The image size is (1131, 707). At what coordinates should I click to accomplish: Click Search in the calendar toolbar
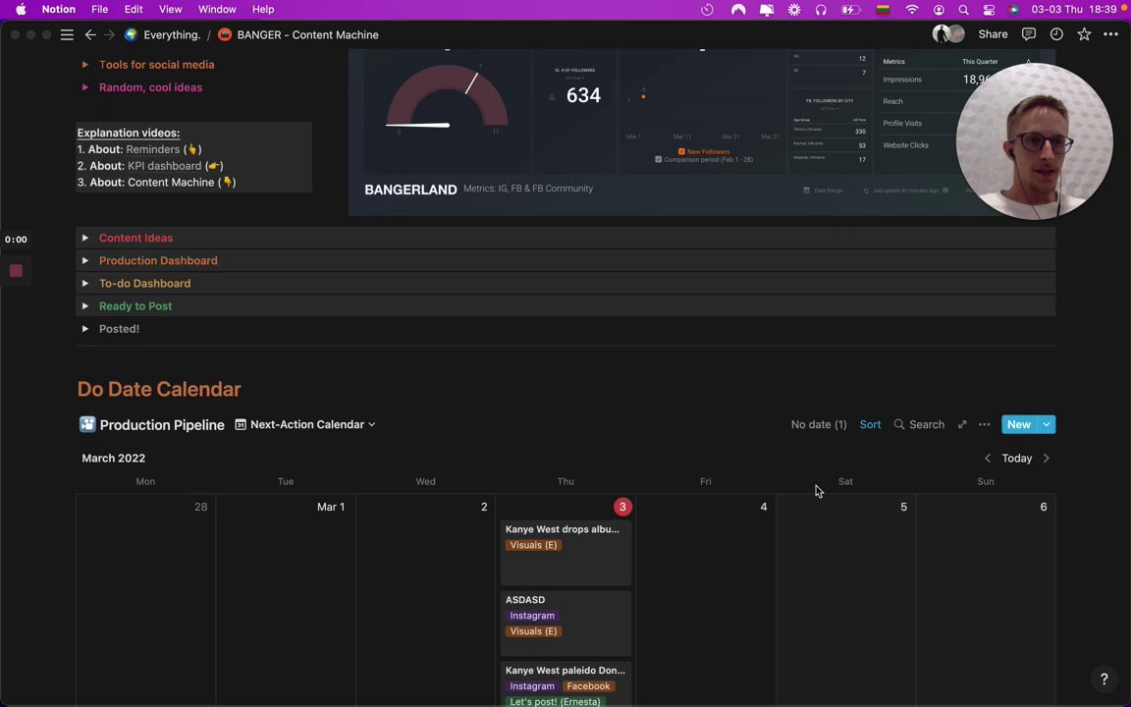point(919,424)
